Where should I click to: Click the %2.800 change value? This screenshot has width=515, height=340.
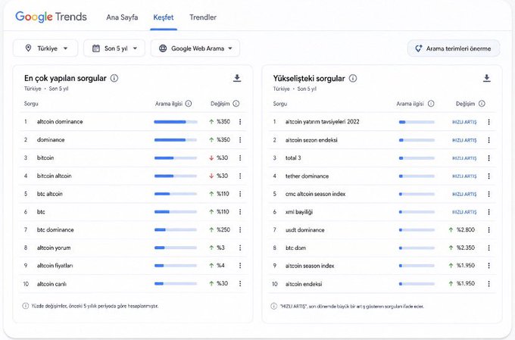click(x=466, y=229)
